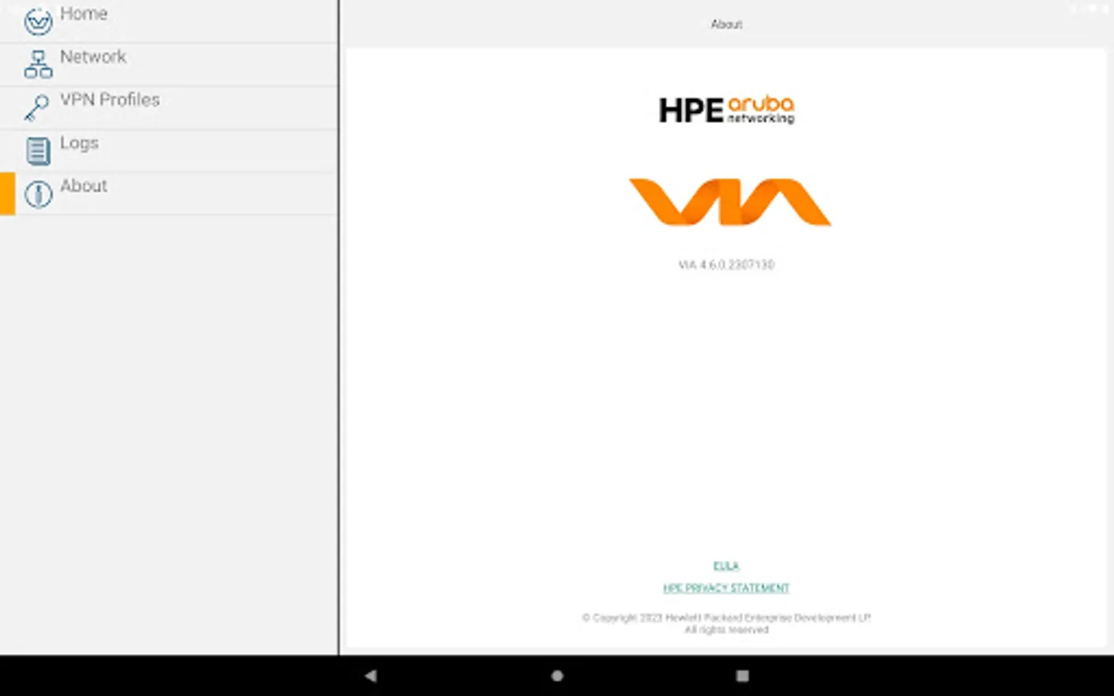This screenshot has height=696, width=1114.
Task: Open the Home icon in sidebar
Action: click(38, 21)
